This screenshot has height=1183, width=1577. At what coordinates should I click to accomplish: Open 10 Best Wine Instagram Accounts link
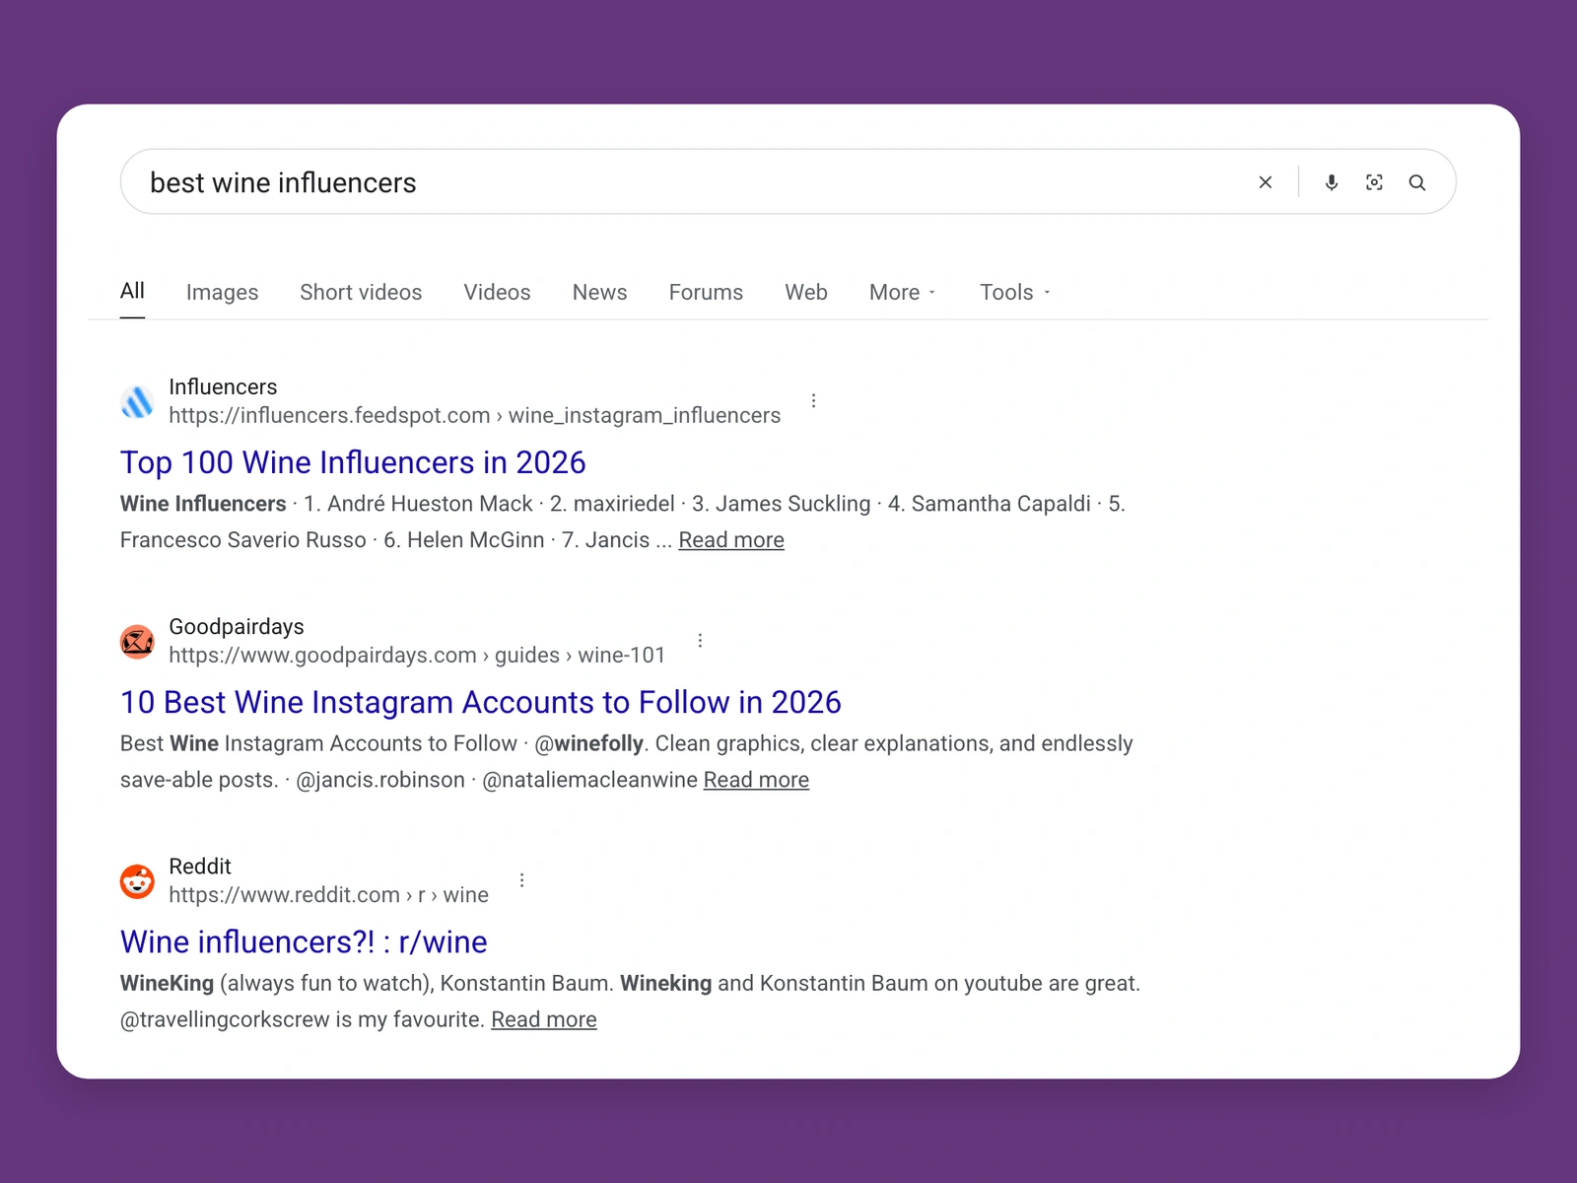(481, 702)
